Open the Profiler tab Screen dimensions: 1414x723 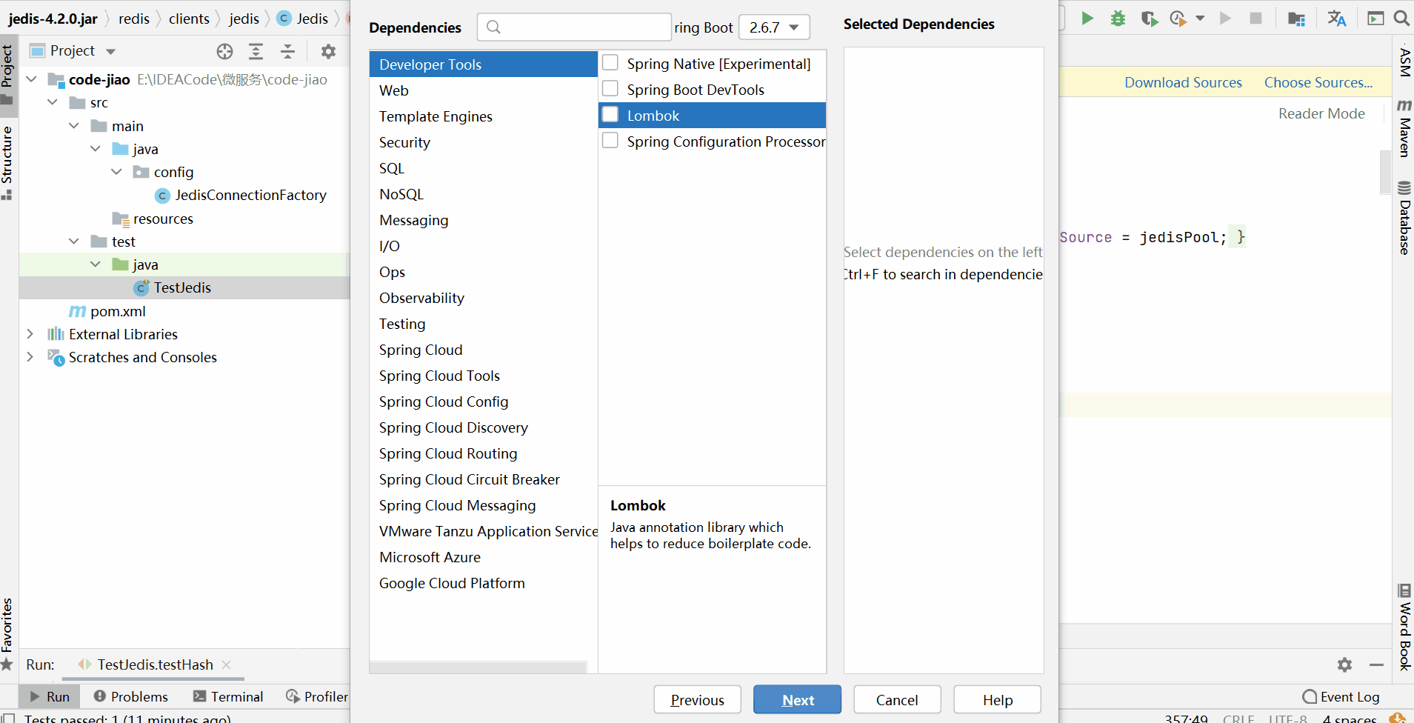tap(317, 696)
